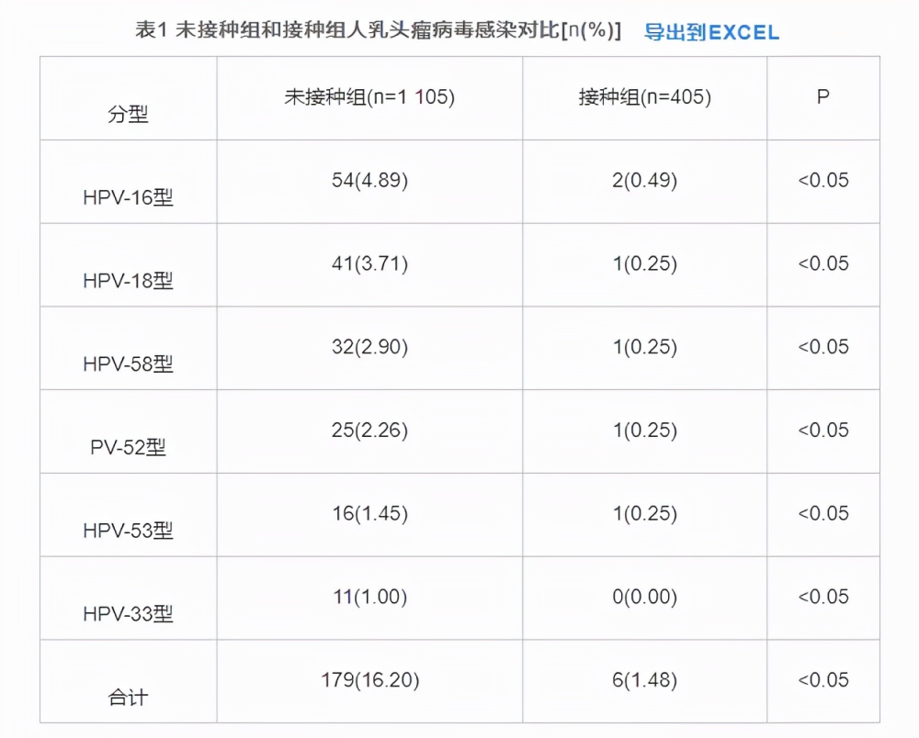
Task: Select the P column header
Action: tap(823, 96)
